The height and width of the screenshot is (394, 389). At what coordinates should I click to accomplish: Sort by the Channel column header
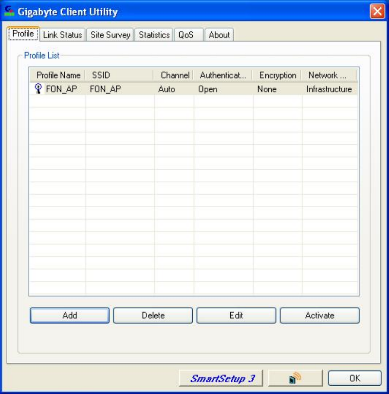[173, 75]
